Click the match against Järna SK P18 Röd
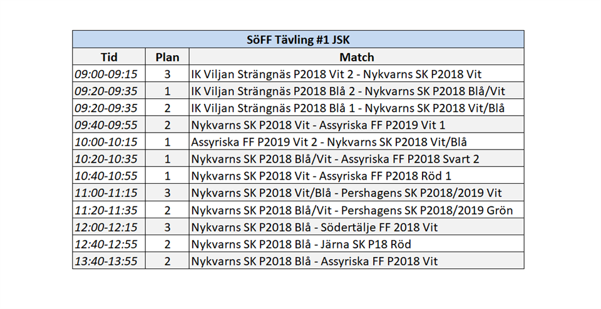 point(301,244)
